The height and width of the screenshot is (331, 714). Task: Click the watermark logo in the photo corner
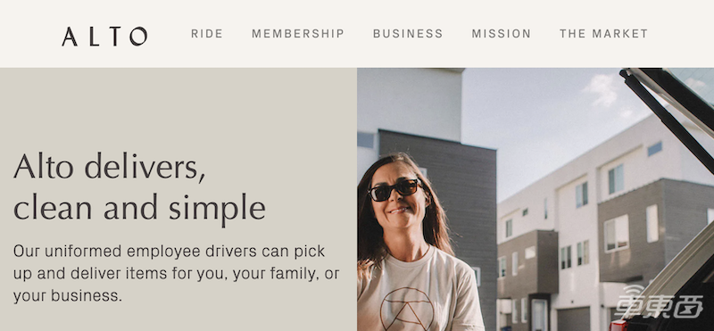(659, 302)
